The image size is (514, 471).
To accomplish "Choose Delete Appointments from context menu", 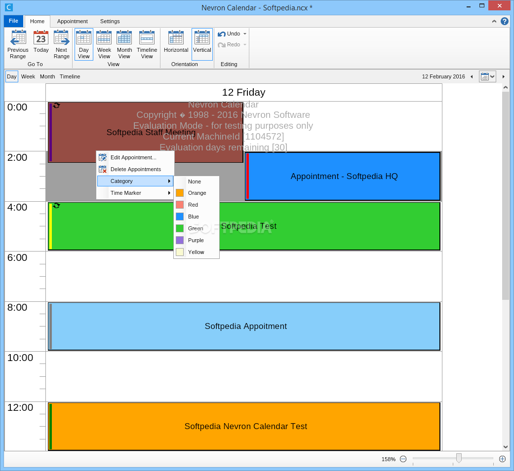I will click(x=135, y=169).
